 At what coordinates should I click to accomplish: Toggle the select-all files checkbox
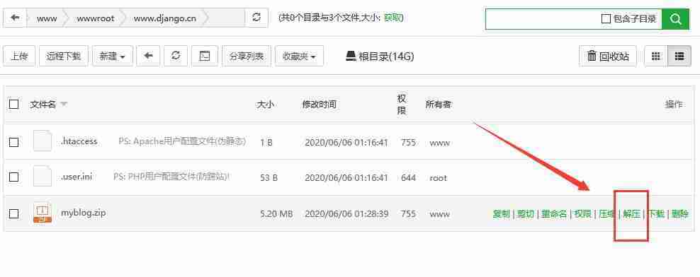14,104
